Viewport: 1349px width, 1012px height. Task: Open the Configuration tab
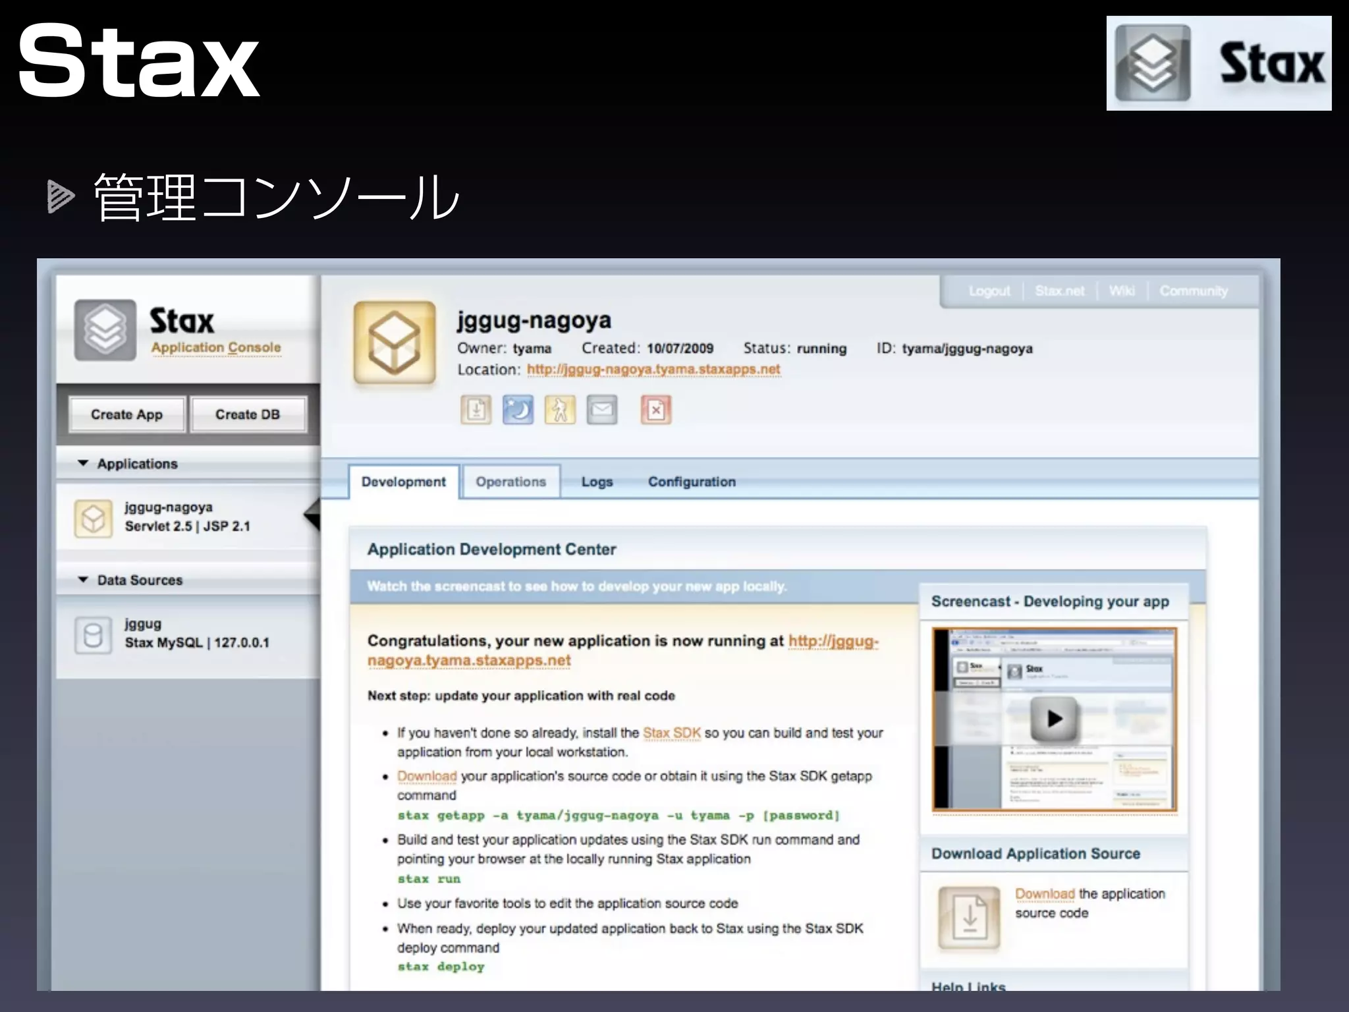pos(692,482)
